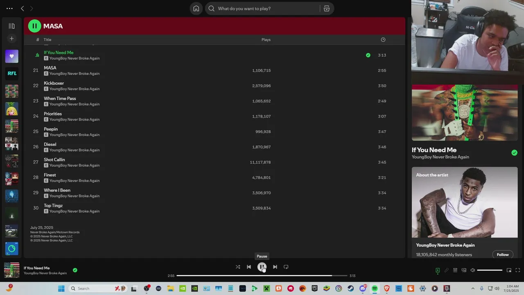The image size is (524, 295).
Task: Go to Spotify Home
Action: pos(196,9)
